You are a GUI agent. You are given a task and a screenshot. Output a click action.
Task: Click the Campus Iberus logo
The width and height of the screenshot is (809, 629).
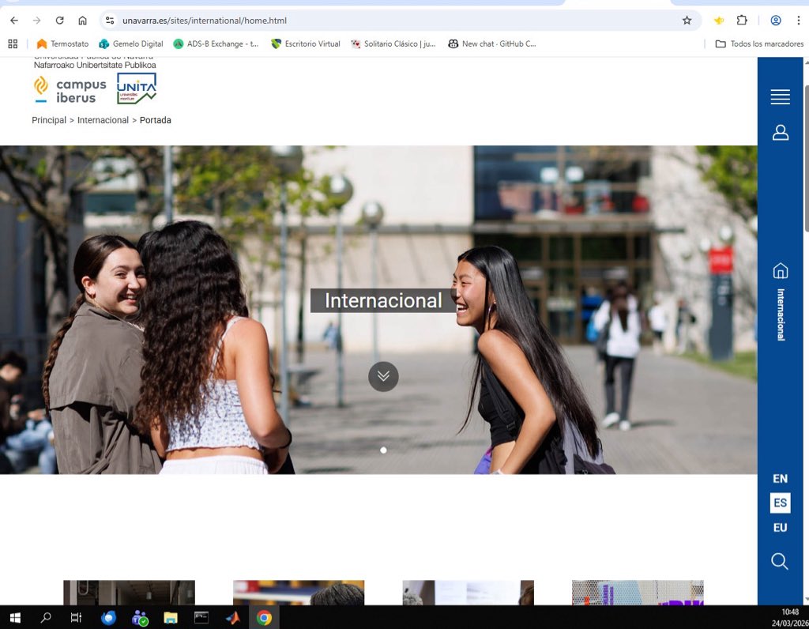click(x=70, y=90)
